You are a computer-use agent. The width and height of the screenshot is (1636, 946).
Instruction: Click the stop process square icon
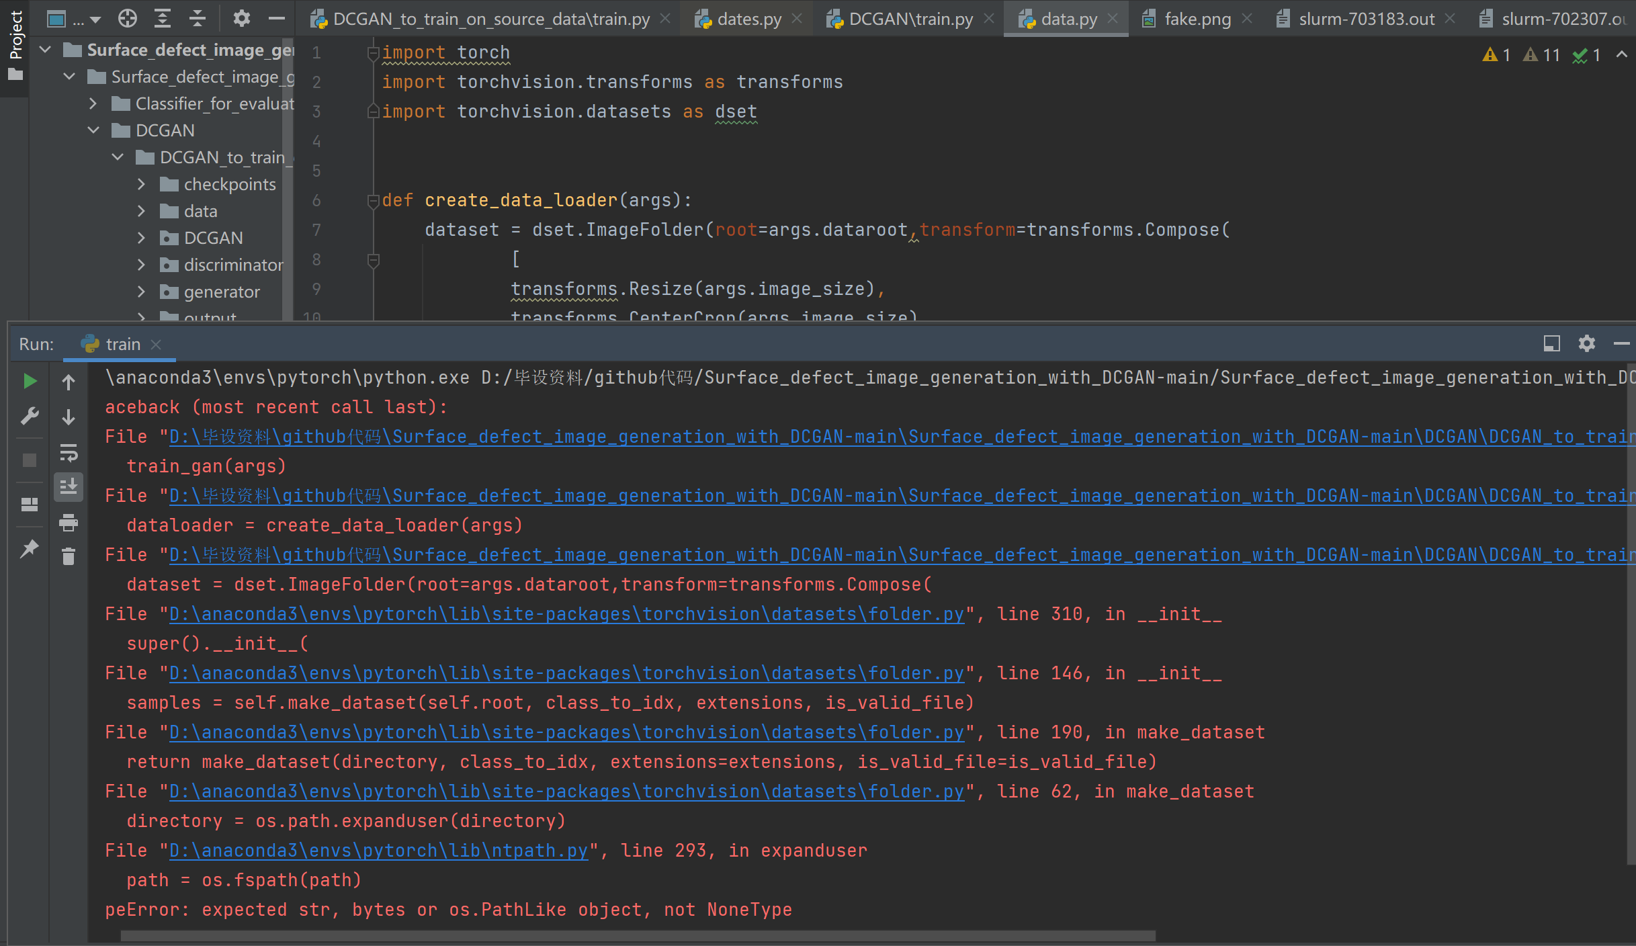[x=30, y=460]
